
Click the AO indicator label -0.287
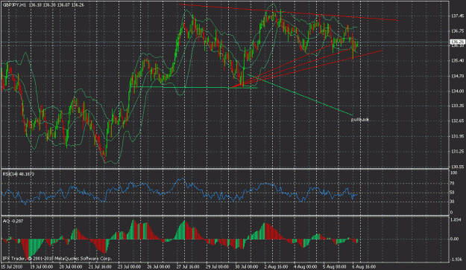[13, 221]
